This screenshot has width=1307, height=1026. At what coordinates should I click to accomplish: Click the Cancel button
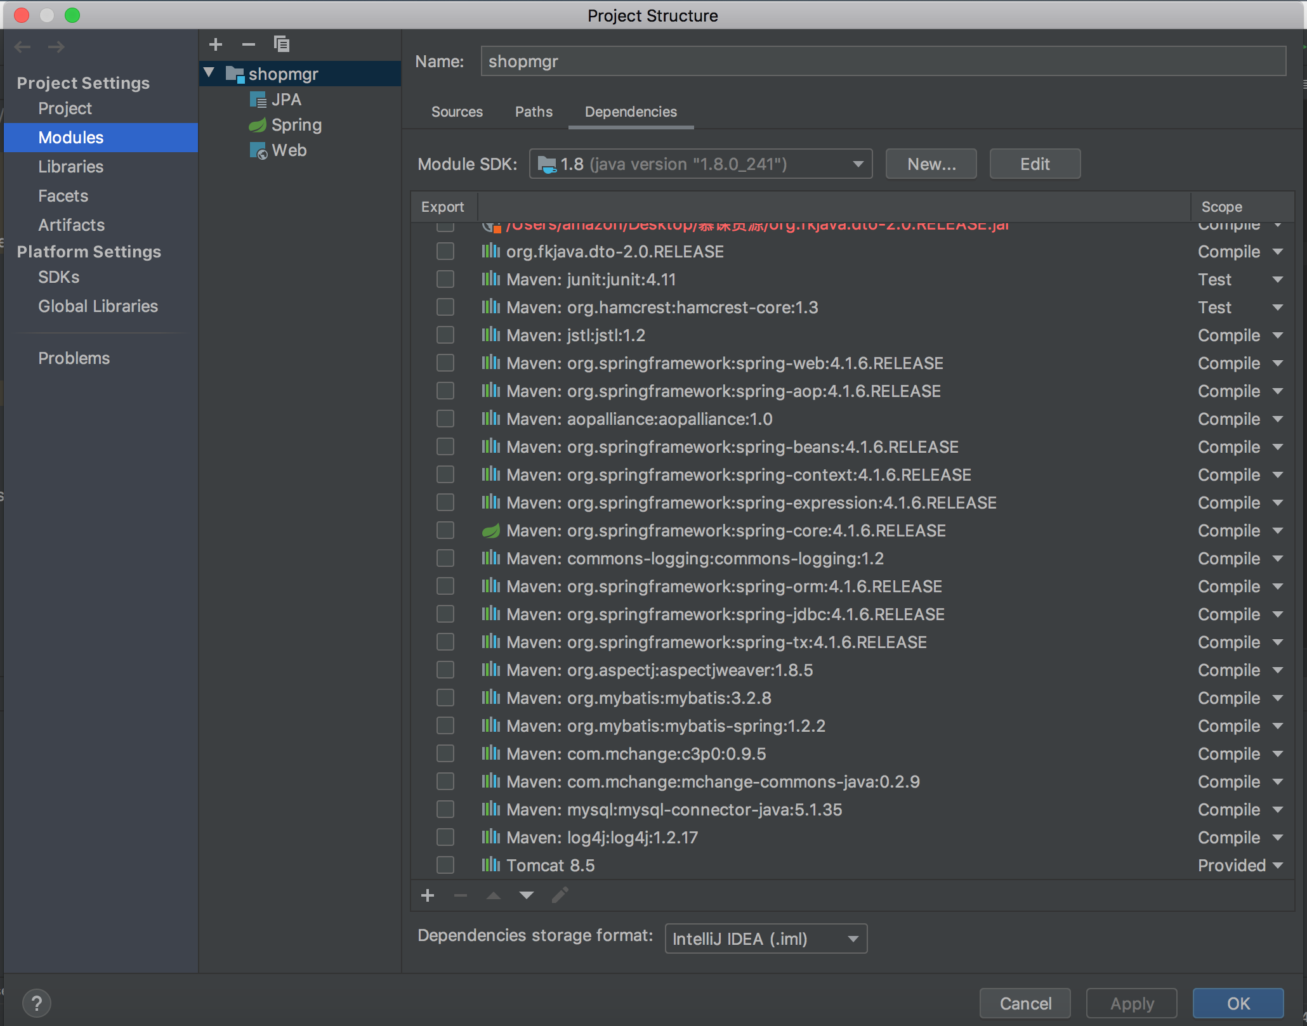click(1025, 1003)
